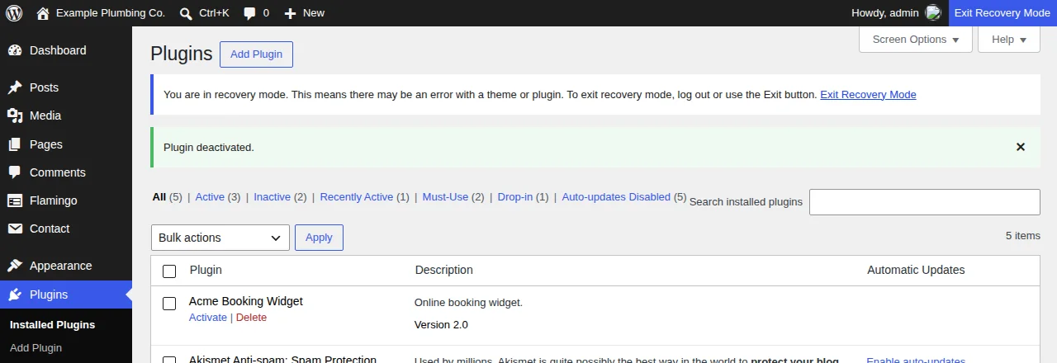Select Add Plugin in the sidebar submenu
This screenshot has height=363, width=1057.
click(x=36, y=348)
